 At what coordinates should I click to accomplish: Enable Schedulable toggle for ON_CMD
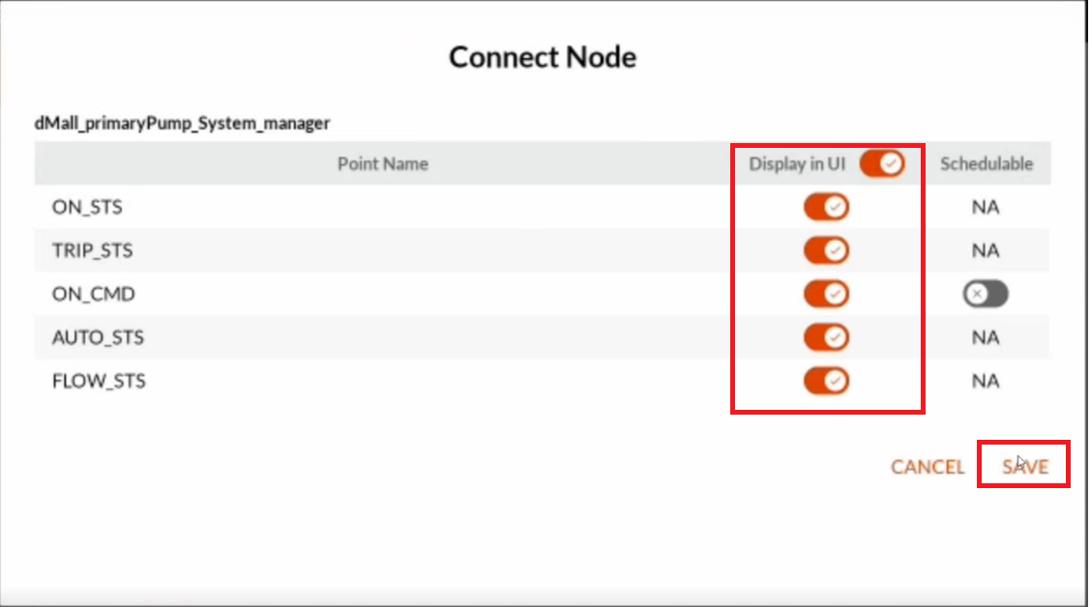click(x=986, y=294)
